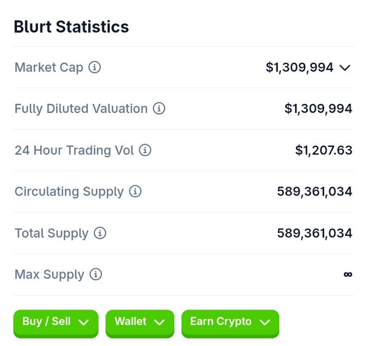
Task: Open the Fully Diluted Valuation info icon
Action: pyautogui.click(x=159, y=109)
